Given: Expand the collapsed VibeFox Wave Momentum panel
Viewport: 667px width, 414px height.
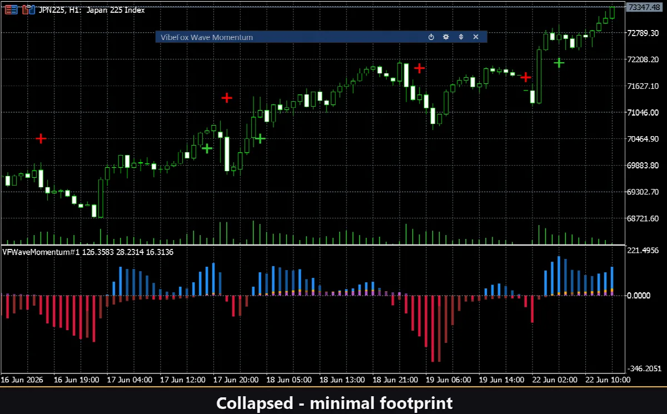Looking at the screenshot, I should click(461, 37).
